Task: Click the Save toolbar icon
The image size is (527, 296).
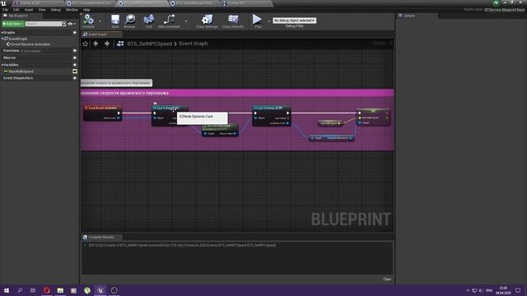Action: pos(115,21)
